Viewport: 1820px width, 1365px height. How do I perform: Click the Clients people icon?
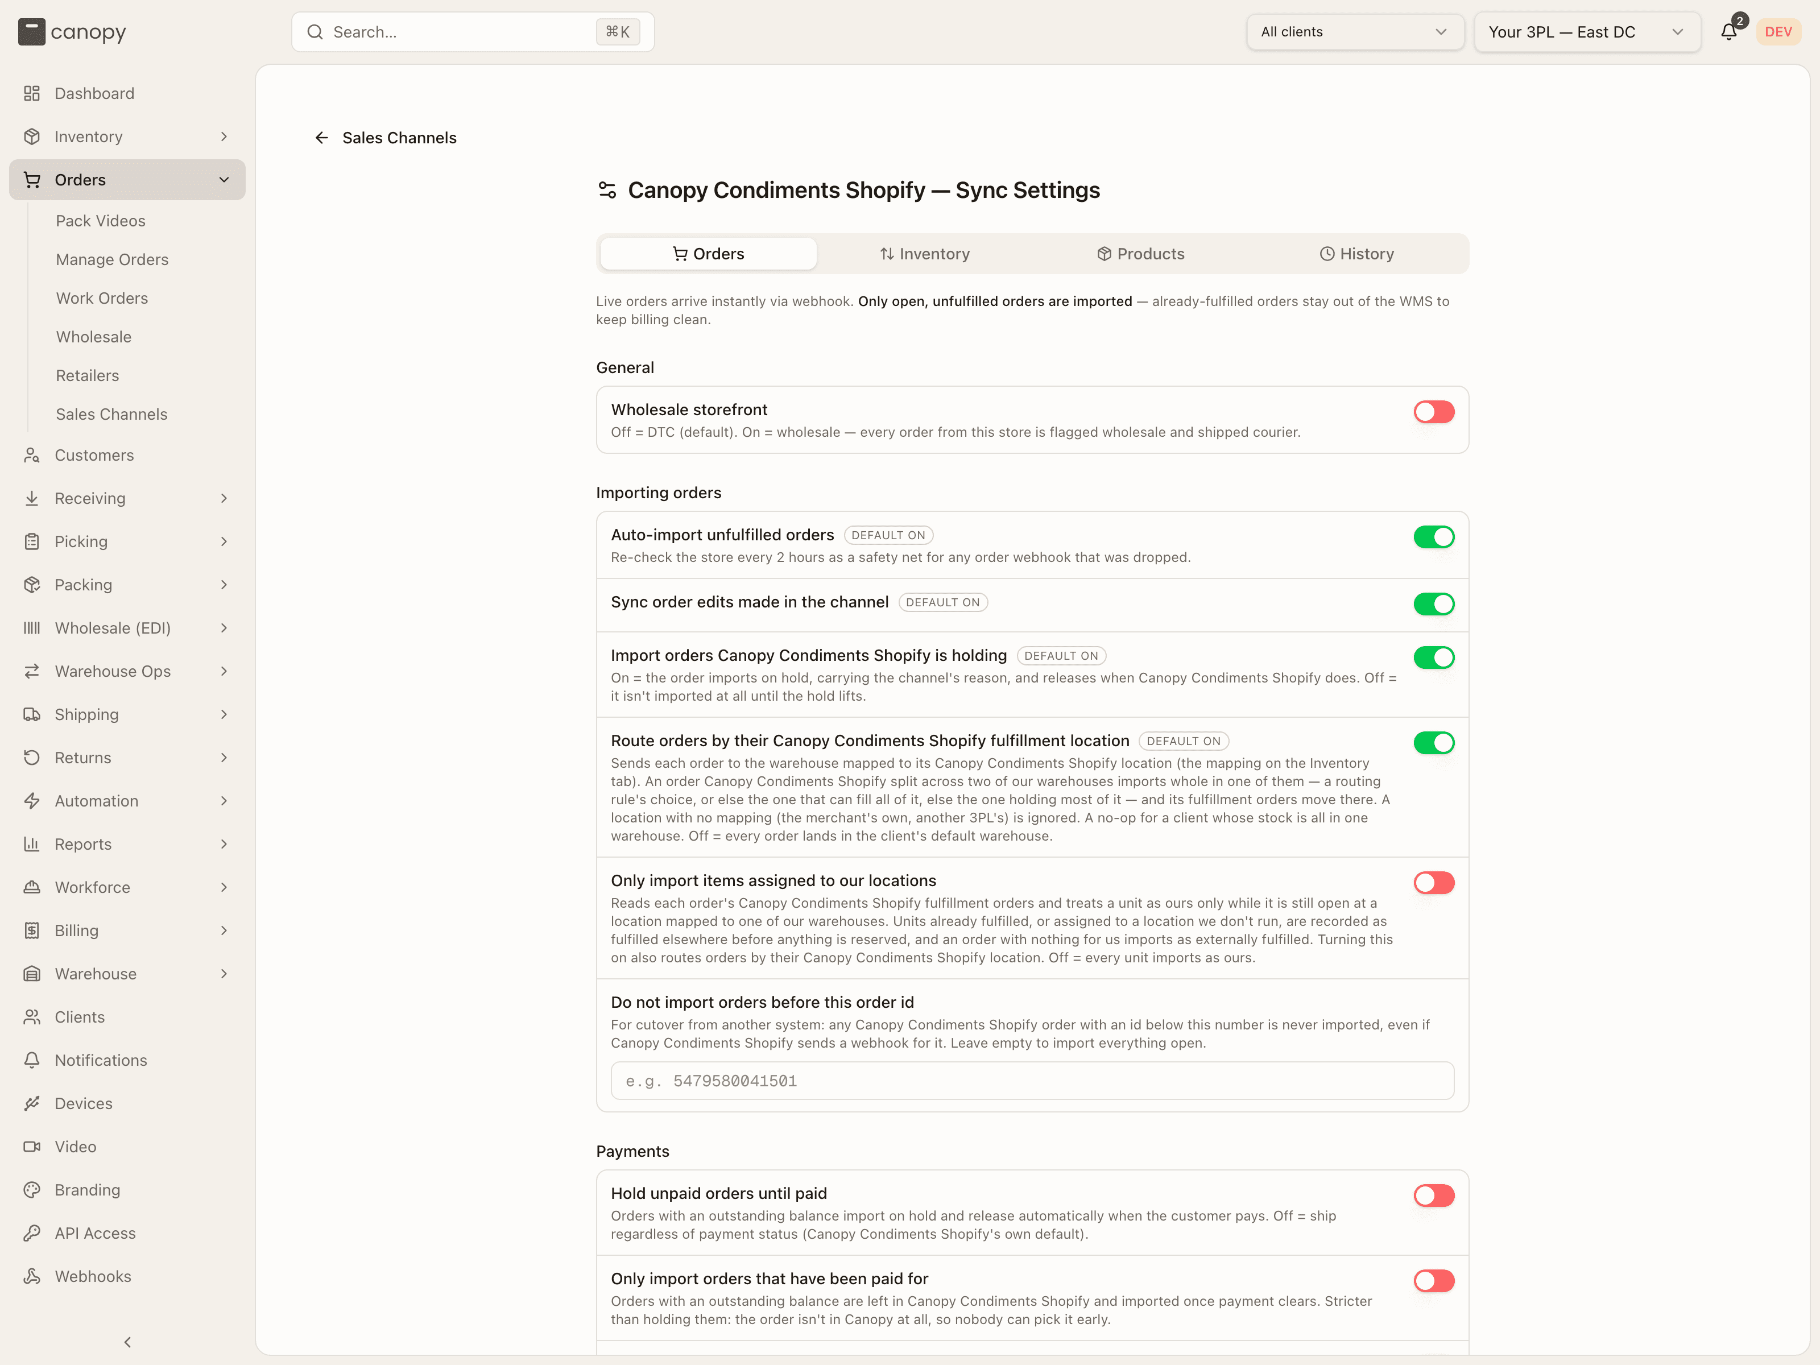click(32, 1016)
